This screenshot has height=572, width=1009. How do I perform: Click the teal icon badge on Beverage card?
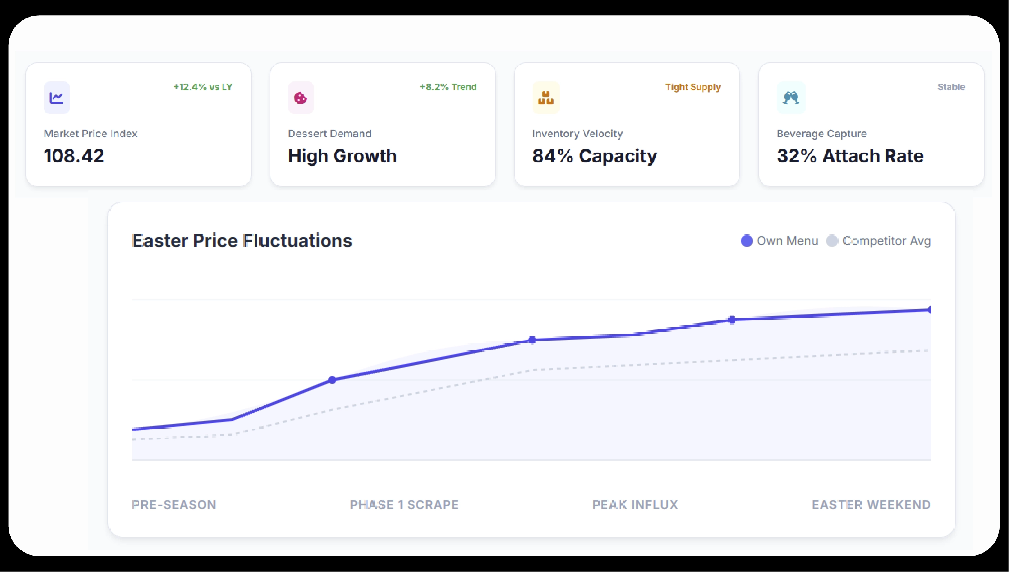(791, 97)
